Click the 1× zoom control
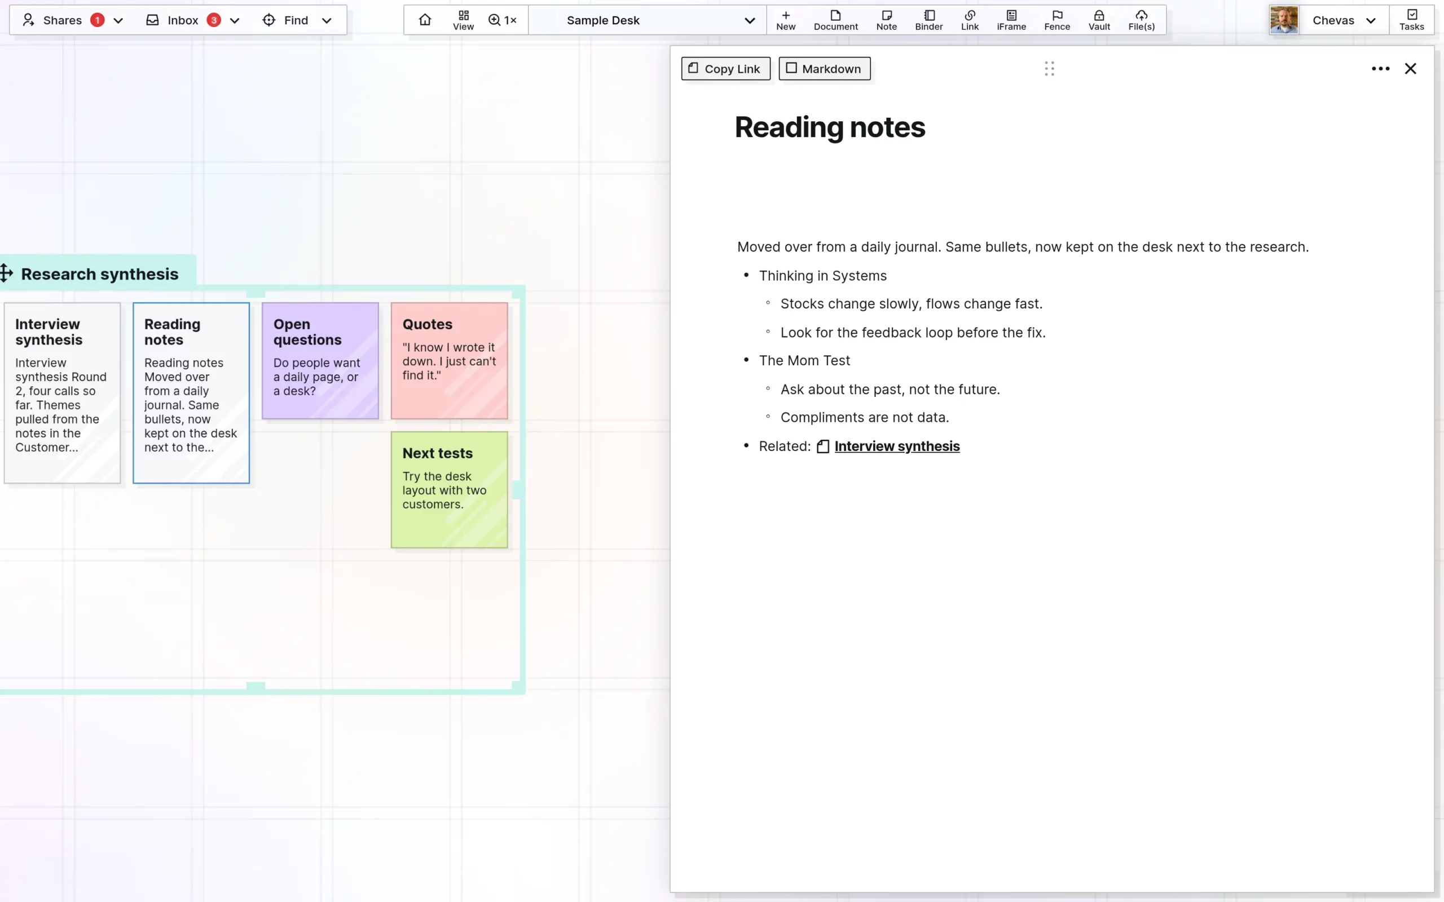Image resolution: width=1444 pixels, height=902 pixels. tap(503, 20)
